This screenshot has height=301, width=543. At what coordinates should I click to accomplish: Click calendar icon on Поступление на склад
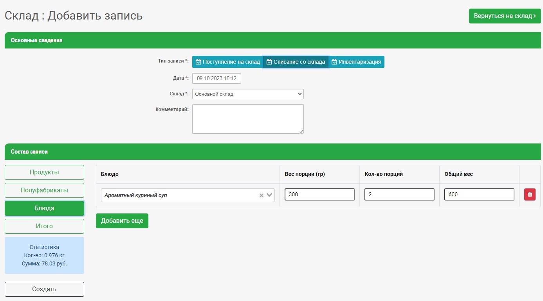click(x=198, y=62)
